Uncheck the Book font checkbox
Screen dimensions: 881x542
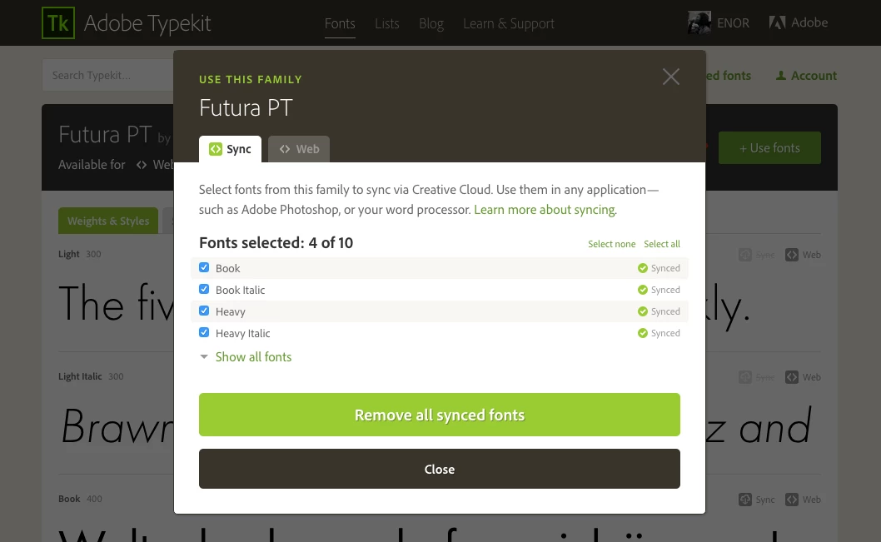coord(204,268)
